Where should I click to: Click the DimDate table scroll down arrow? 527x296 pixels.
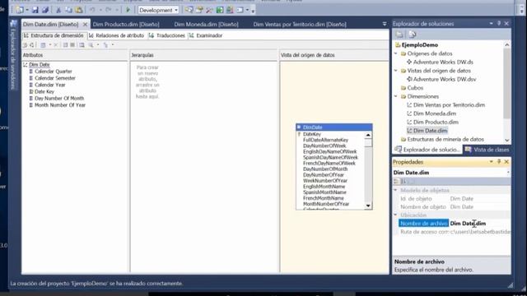click(368, 206)
